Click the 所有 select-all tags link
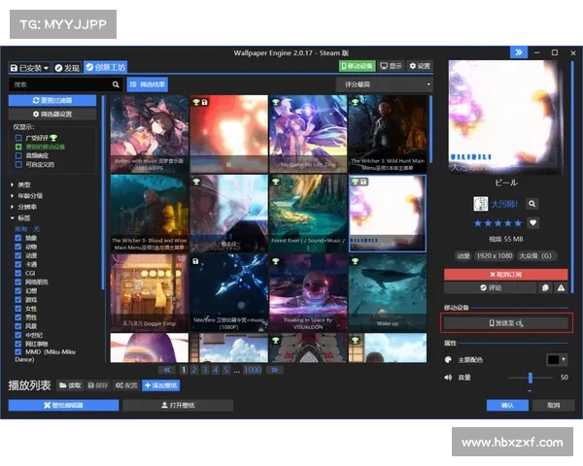Viewport: 583px width, 466px height. 20,229
